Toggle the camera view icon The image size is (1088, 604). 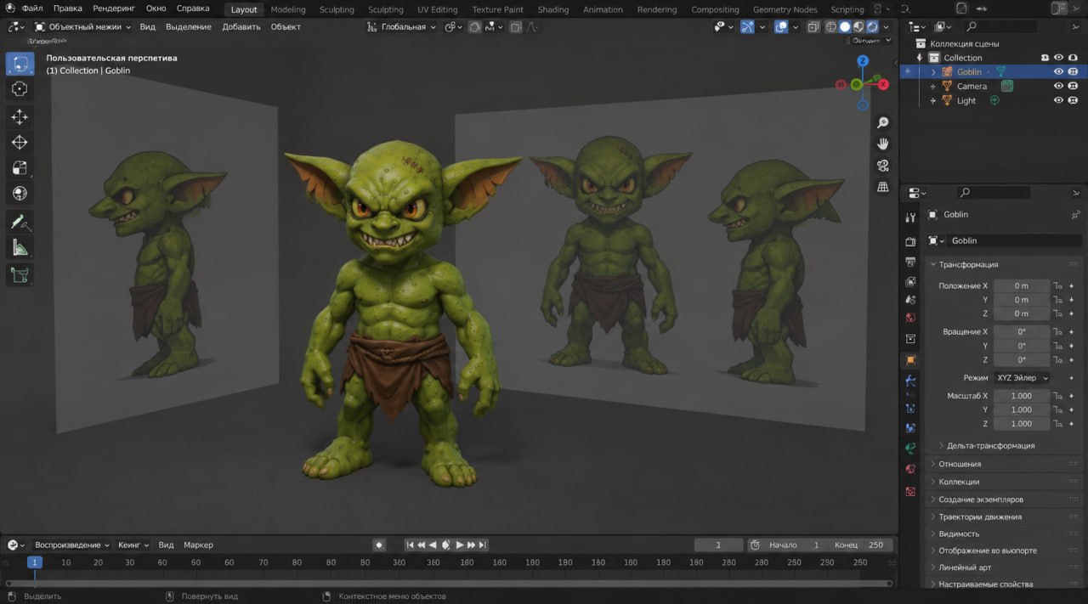pos(883,165)
